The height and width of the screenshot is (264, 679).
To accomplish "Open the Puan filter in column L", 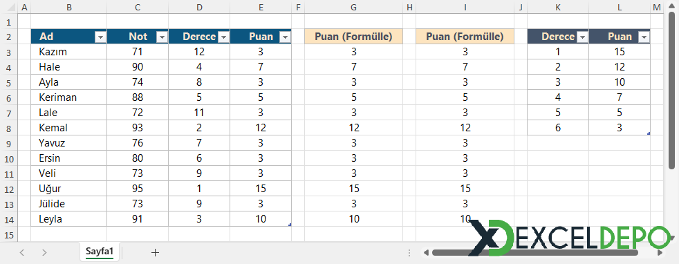I will tap(644, 37).
